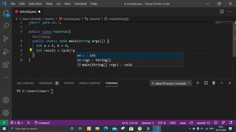Open notifications bell in status bar
The image size is (236, 132).
(230, 123)
